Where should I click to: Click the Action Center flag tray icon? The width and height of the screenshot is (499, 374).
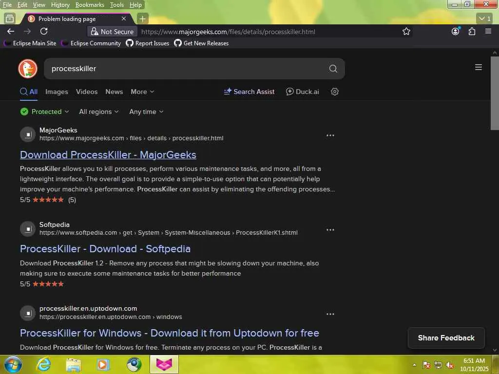point(426,365)
